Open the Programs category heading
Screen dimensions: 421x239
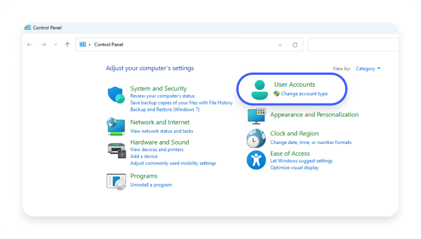point(144,176)
